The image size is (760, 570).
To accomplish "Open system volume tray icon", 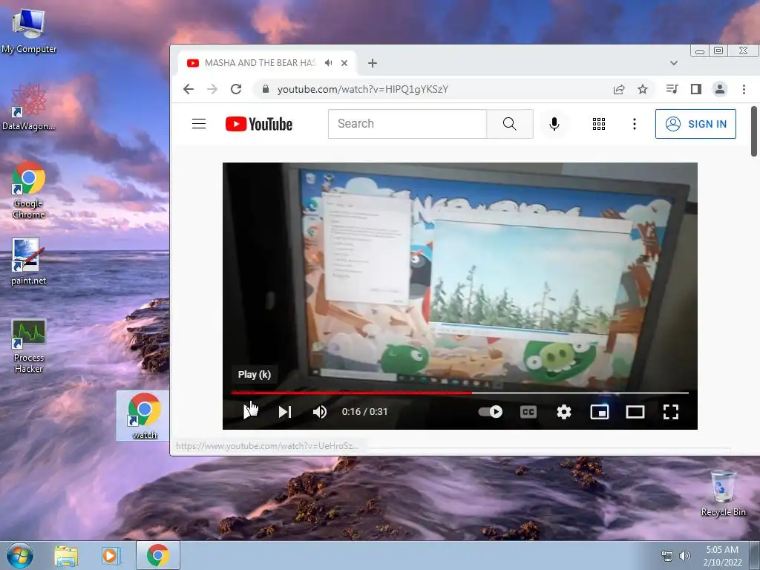I will (685, 556).
